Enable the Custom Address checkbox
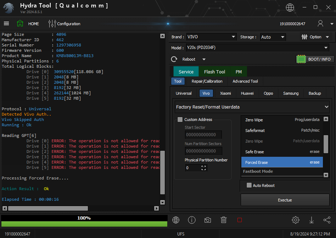 (180, 120)
